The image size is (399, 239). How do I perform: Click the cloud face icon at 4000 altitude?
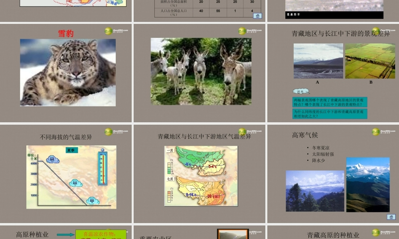tap(53, 159)
